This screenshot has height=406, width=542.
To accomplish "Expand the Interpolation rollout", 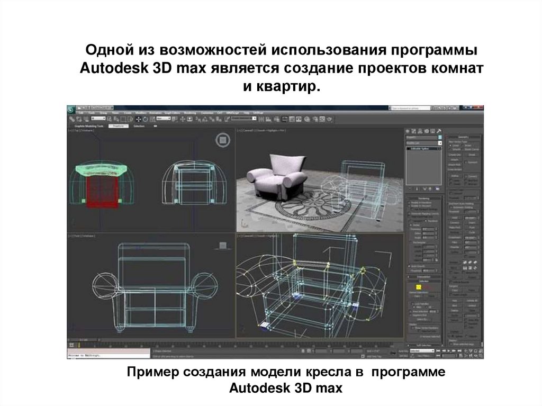I will pyautogui.click(x=423, y=277).
